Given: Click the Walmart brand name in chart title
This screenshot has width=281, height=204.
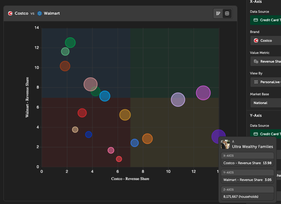Looking at the screenshot, I should pos(52,13).
